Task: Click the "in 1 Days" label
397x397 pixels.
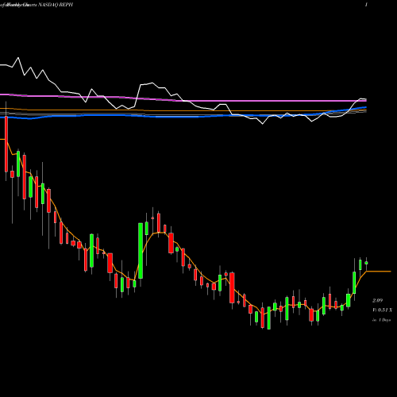Action: 381,320
